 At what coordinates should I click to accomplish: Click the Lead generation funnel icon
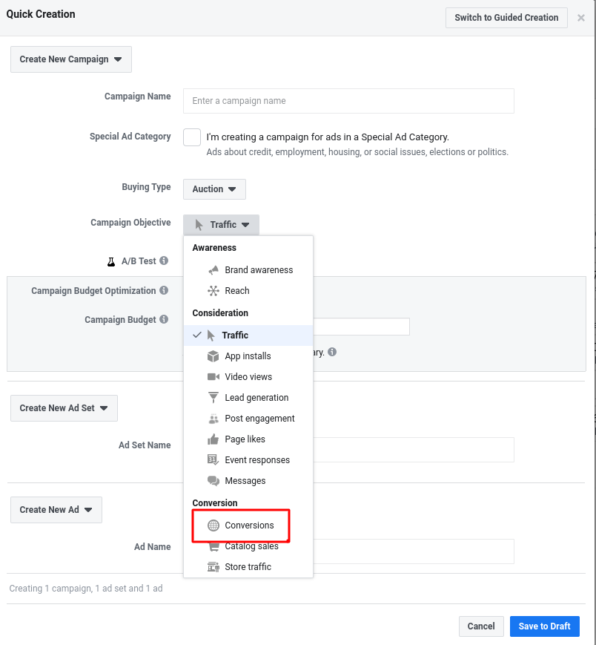(213, 397)
